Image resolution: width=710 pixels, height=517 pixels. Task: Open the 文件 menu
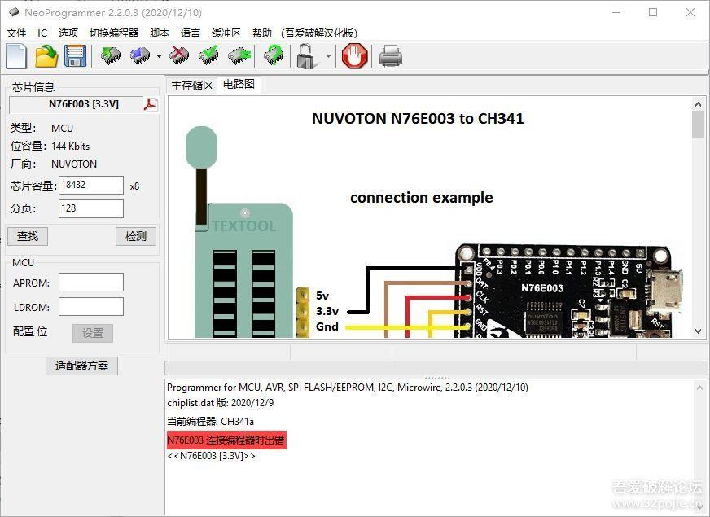click(x=16, y=33)
